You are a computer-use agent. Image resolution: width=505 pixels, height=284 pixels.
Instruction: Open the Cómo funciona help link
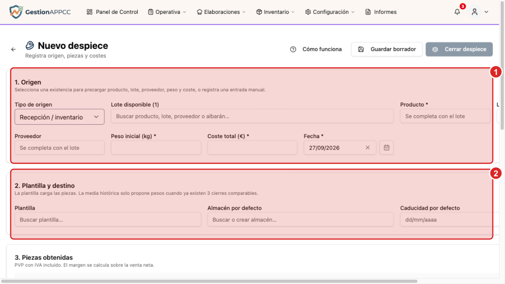[x=316, y=49]
